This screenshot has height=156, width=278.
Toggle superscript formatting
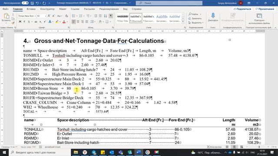tap(45, 22)
